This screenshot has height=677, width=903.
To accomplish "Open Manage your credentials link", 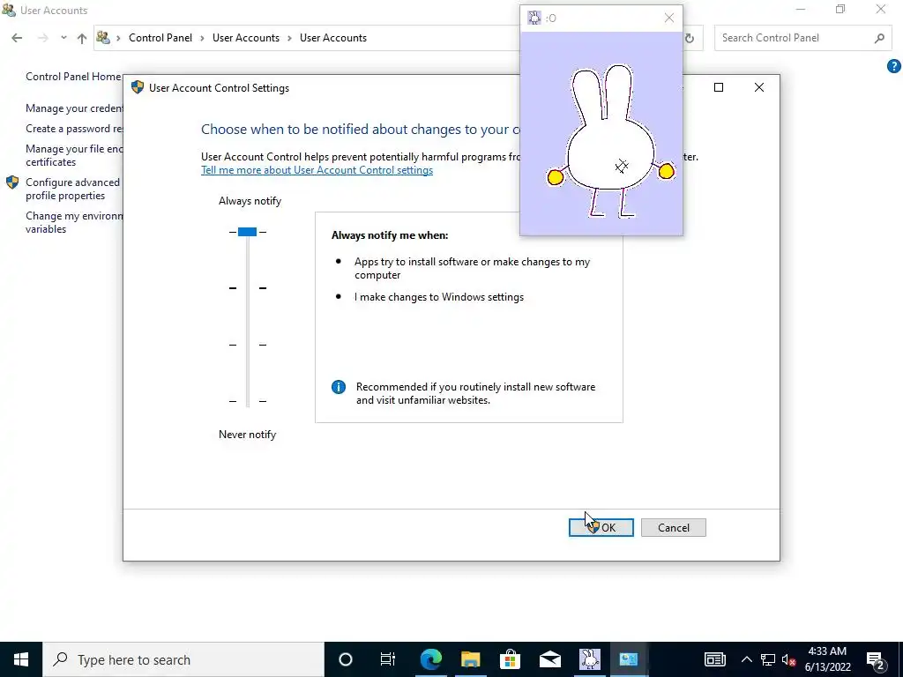I will click(x=74, y=108).
